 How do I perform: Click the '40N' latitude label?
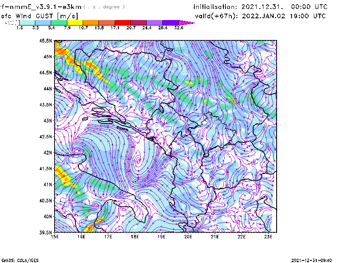48,217
